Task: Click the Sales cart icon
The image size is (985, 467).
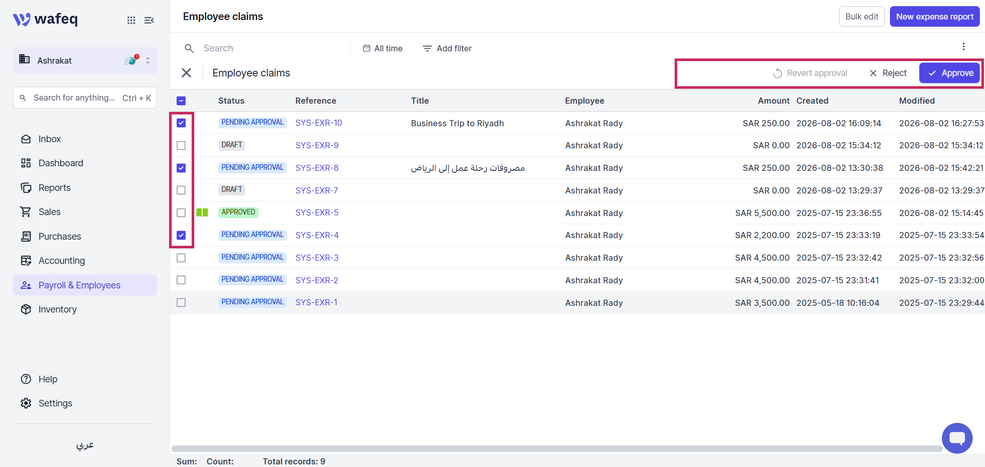Action: [26, 212]
